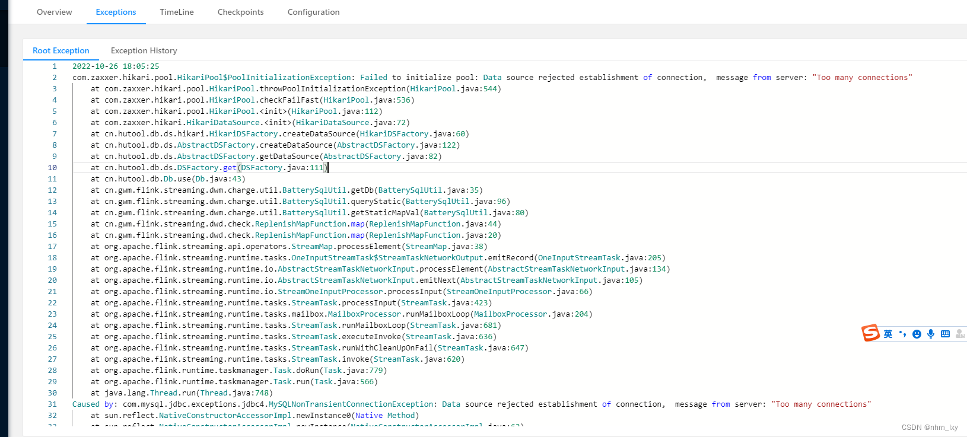
Task: Toggle the 英 English/Chinese mode indicator
Action: pos(888,334)
